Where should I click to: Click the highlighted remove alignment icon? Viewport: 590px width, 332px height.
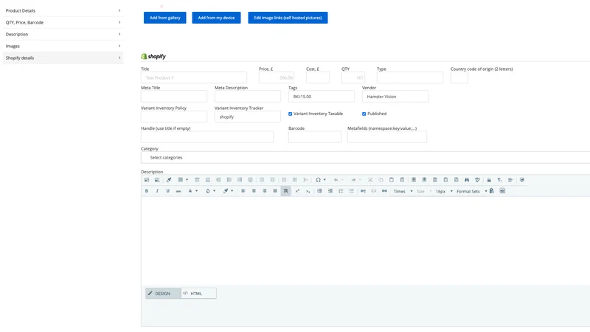[x=285, y=191]
